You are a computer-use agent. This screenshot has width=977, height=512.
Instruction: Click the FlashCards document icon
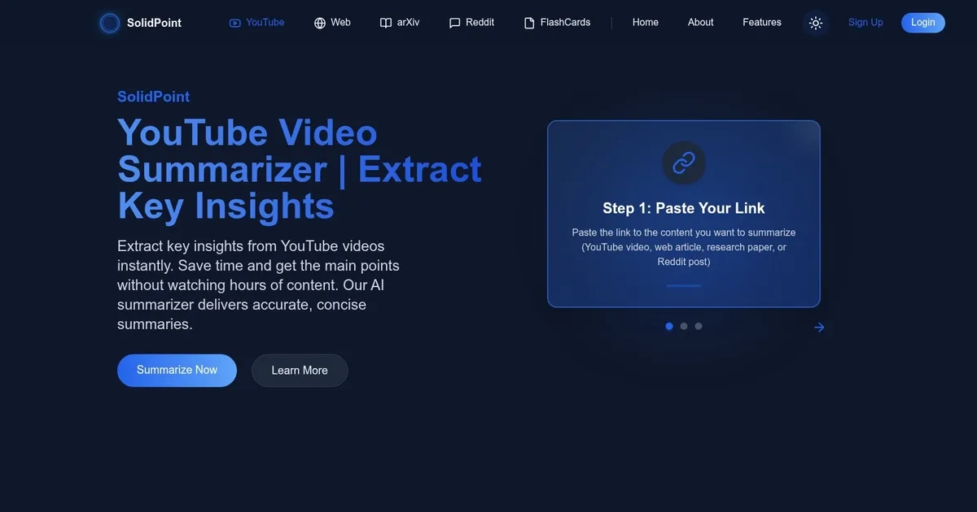tap(530, 23)
